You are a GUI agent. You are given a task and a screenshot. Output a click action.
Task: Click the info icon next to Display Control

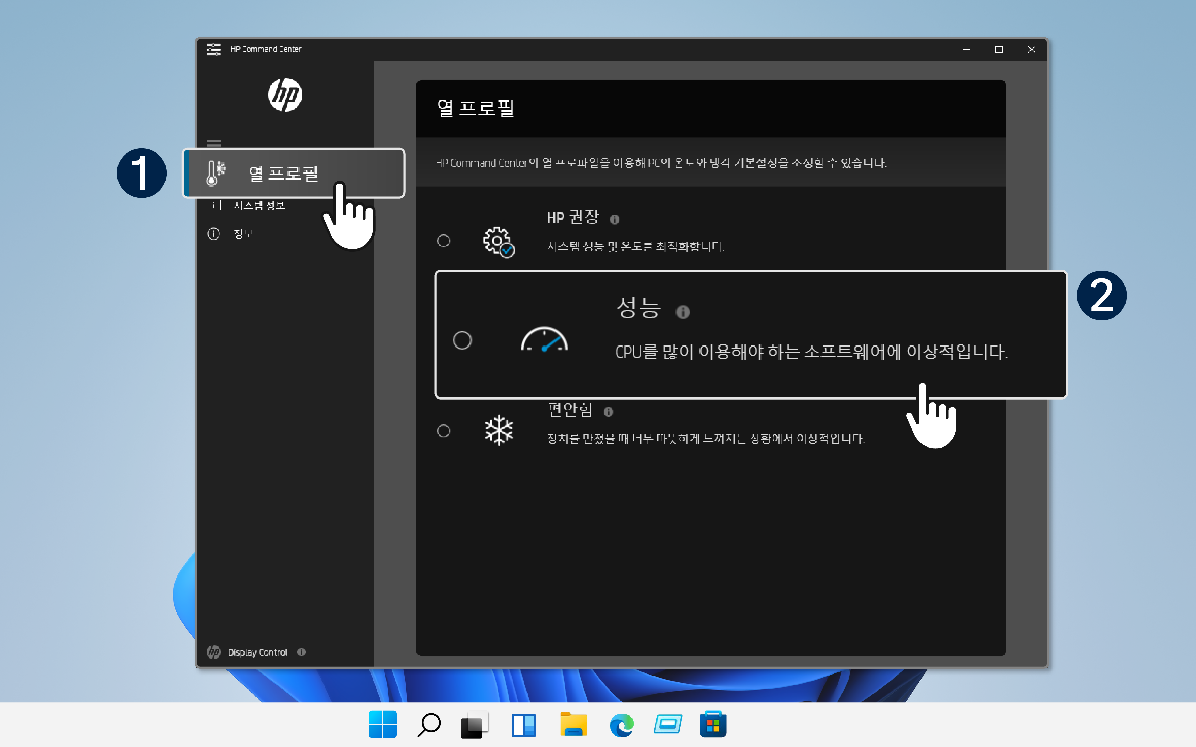pos(302,652)
